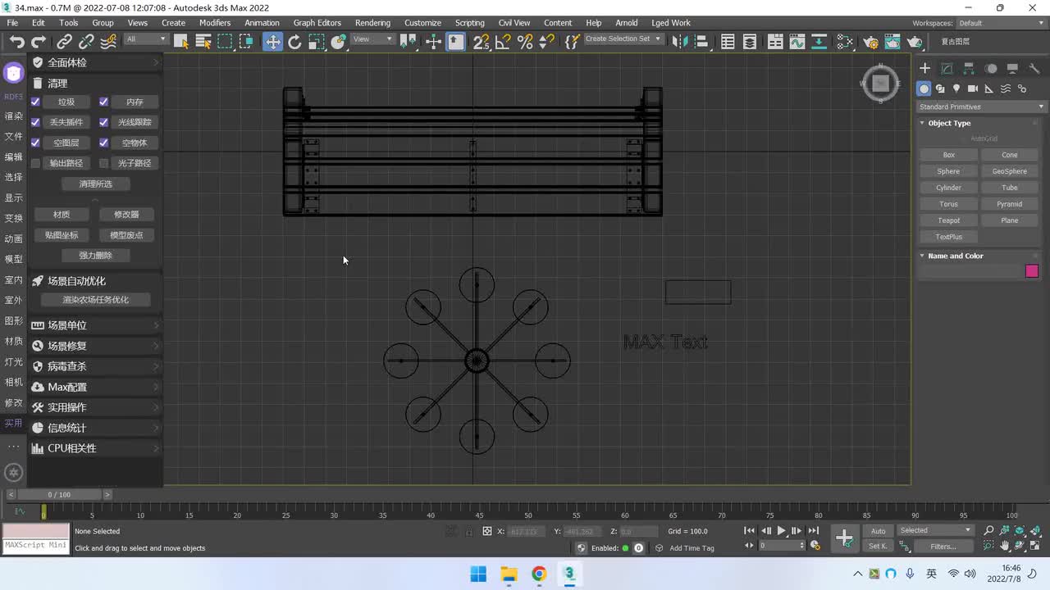Open the Create Selection Set dropdown
The height and width of the screenshot is (590, 1050).
pos(623,39)
